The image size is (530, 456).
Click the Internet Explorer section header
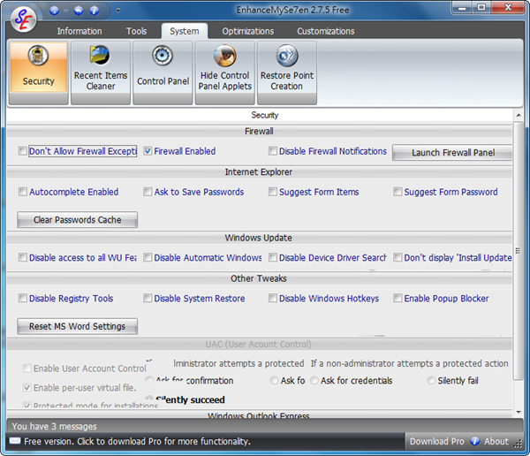click(259, 171)
